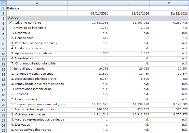Select '3. Inmovilizado en curso y anticipos' cell
Screen dimensions: 189x133
click(37, 84)
